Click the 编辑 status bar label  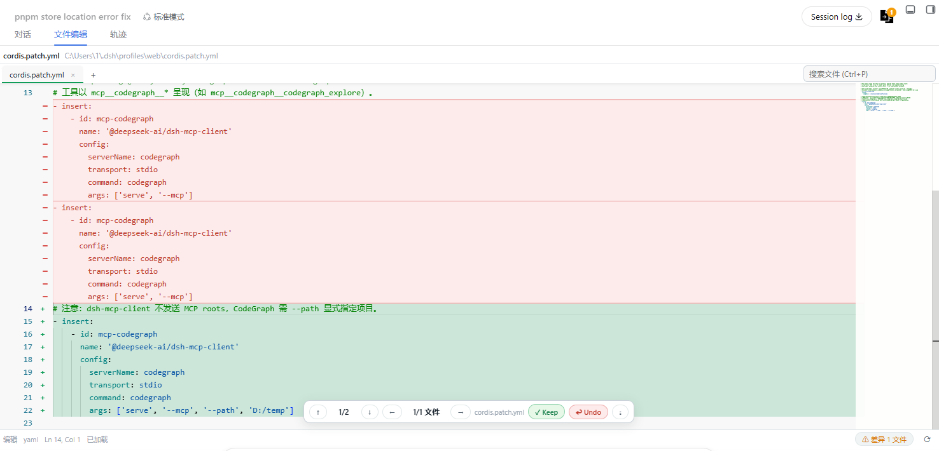tap(10, 440)
